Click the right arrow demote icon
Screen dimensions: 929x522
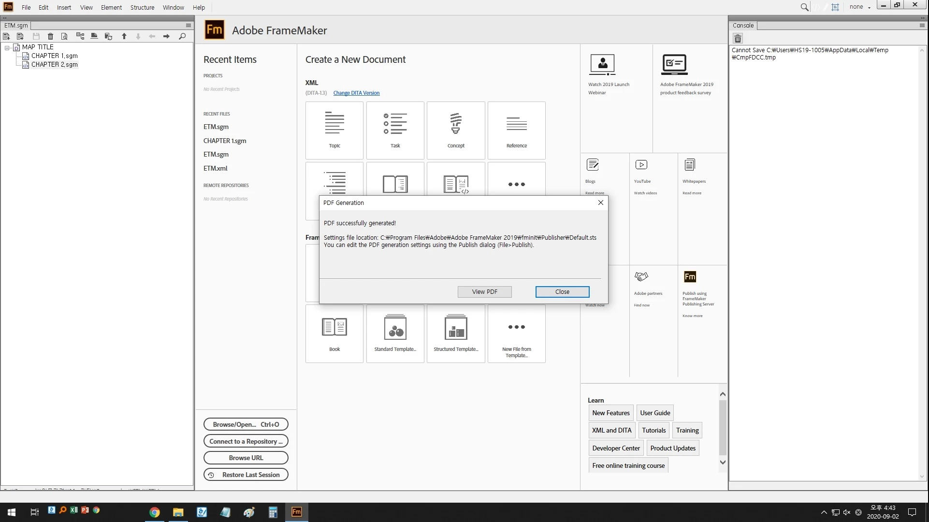[x=166, y=36]
